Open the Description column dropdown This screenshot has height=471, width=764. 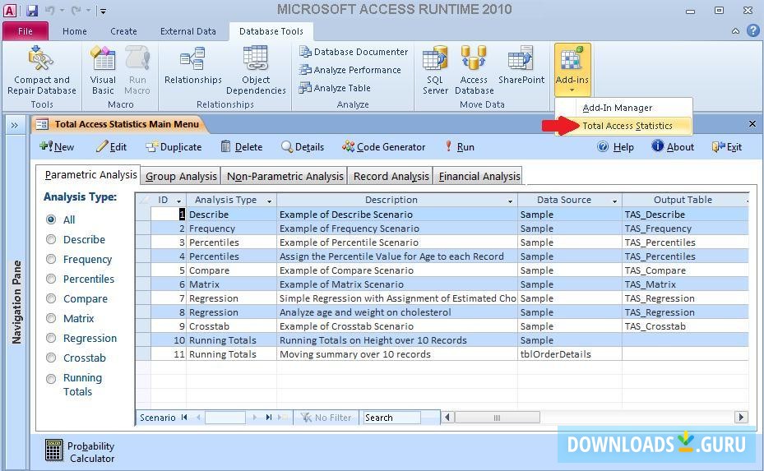510,201
